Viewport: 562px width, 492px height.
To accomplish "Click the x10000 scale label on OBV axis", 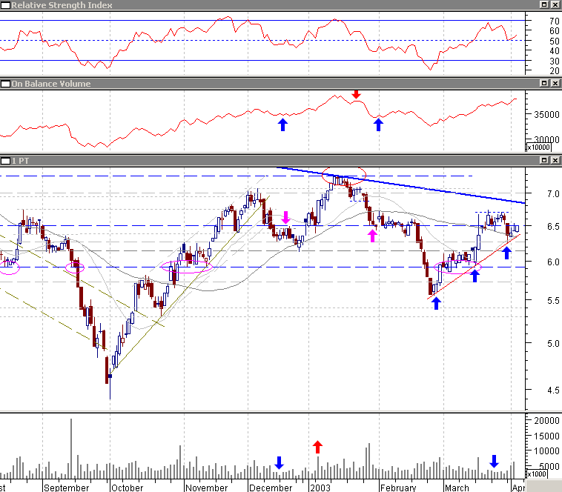I will coord(539,147).
